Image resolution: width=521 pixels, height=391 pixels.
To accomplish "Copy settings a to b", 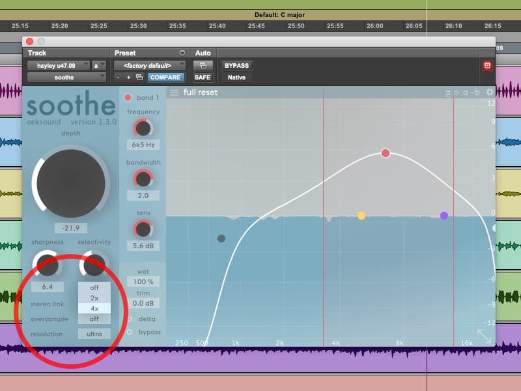I will coord(471,93).
